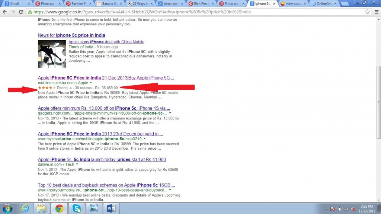Open the Chrome menu hamburger icon
The image size is (381, 214).
click(377, 12)
